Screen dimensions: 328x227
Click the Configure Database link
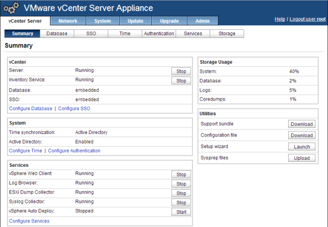30,109
